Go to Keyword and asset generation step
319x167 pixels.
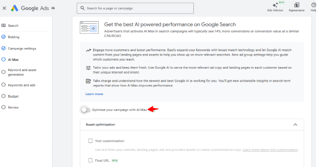[22, 72]
